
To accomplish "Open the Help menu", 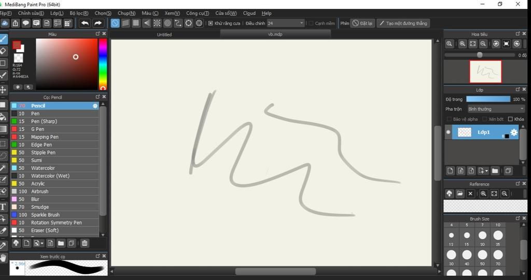I will coord(267,13).
